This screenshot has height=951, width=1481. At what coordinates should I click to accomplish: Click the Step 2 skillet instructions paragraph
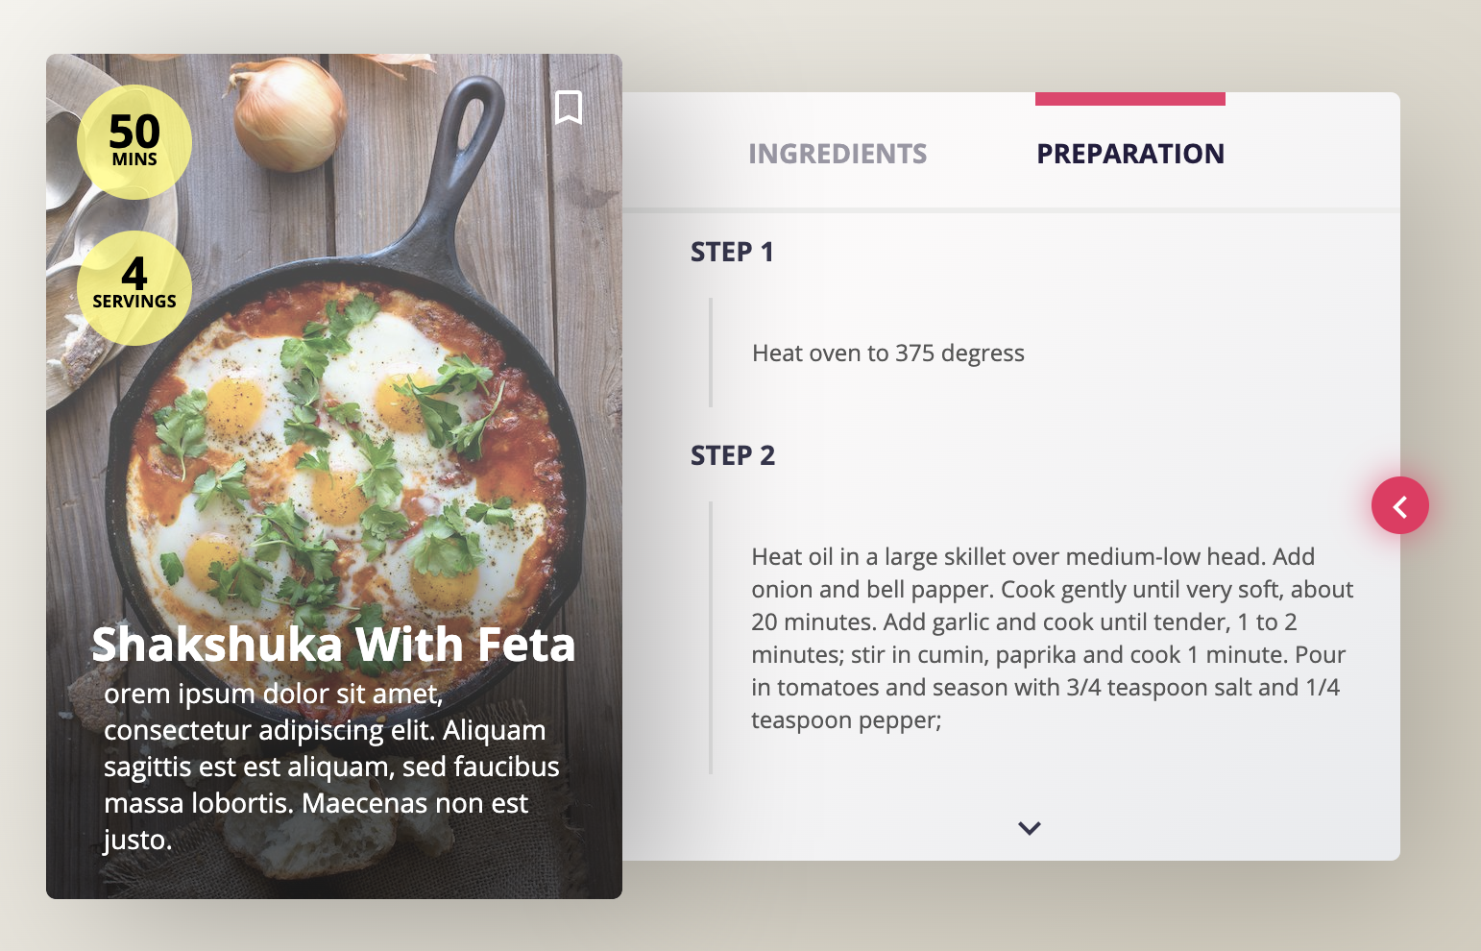[x=1053, y=638]
